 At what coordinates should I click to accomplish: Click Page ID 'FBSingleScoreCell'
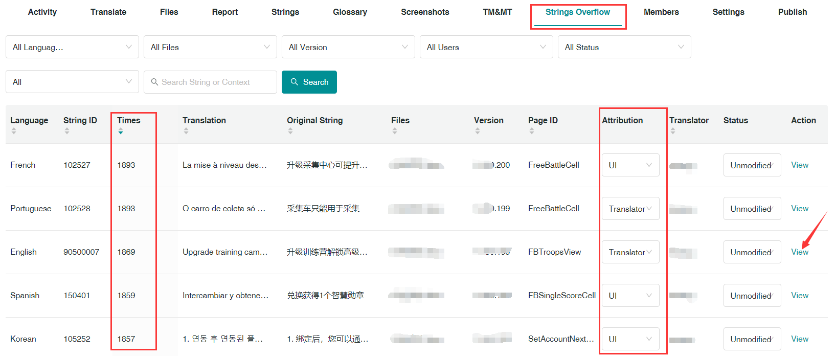click(562, 295)
